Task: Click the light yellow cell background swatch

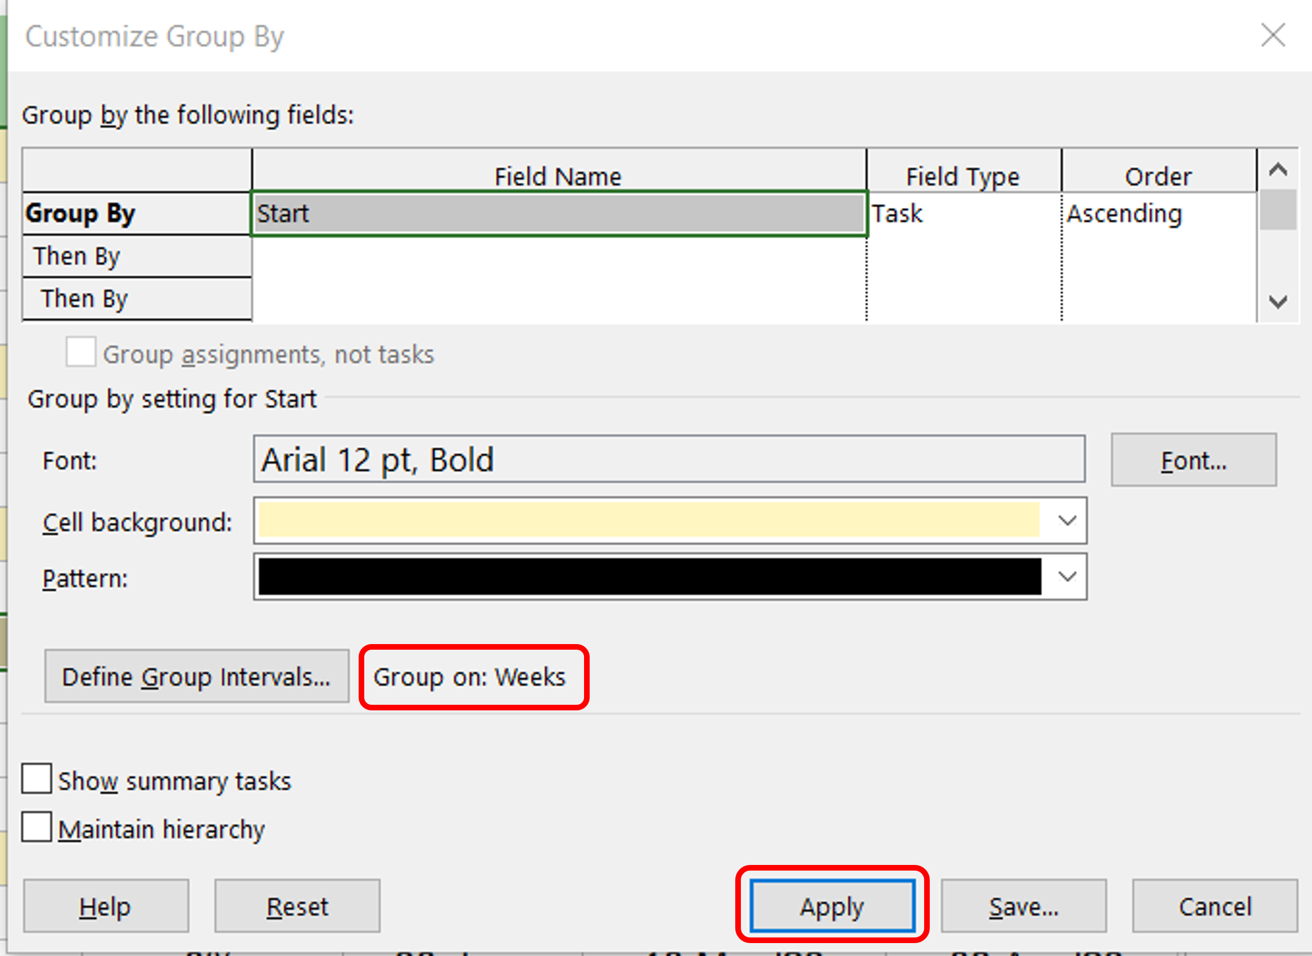Action: tap(648, 520)
